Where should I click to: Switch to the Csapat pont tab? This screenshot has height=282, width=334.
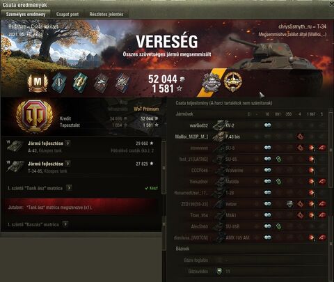click(x=67, y=14)
